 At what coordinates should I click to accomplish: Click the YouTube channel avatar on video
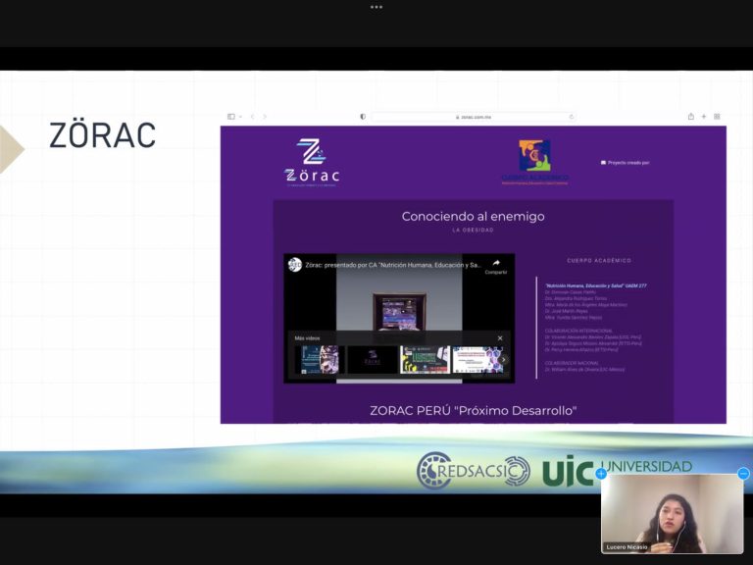[x=294, y=264]
